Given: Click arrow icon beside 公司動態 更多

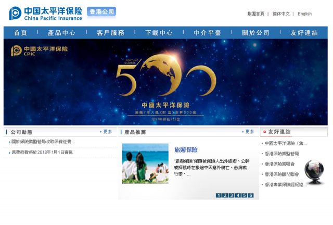Looking at the screenshot, I should 101,132.
